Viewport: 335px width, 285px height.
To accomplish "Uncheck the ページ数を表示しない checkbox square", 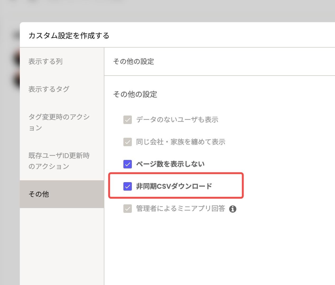I will (128, 164).
